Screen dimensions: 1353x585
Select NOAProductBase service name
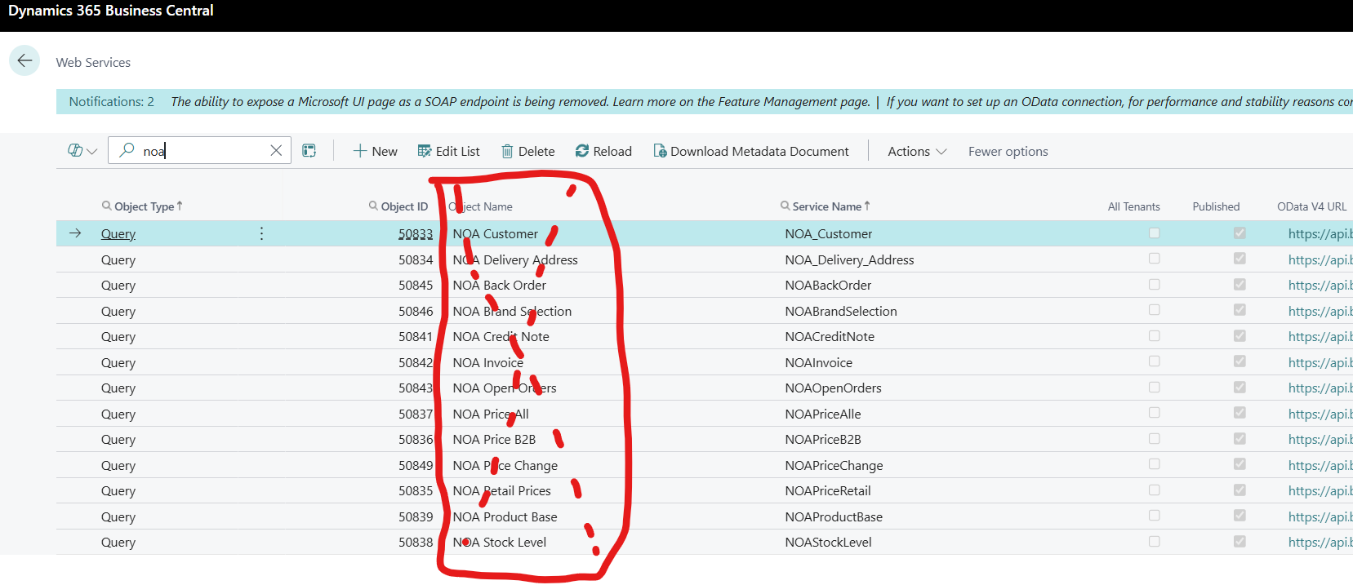coord(834,516)
